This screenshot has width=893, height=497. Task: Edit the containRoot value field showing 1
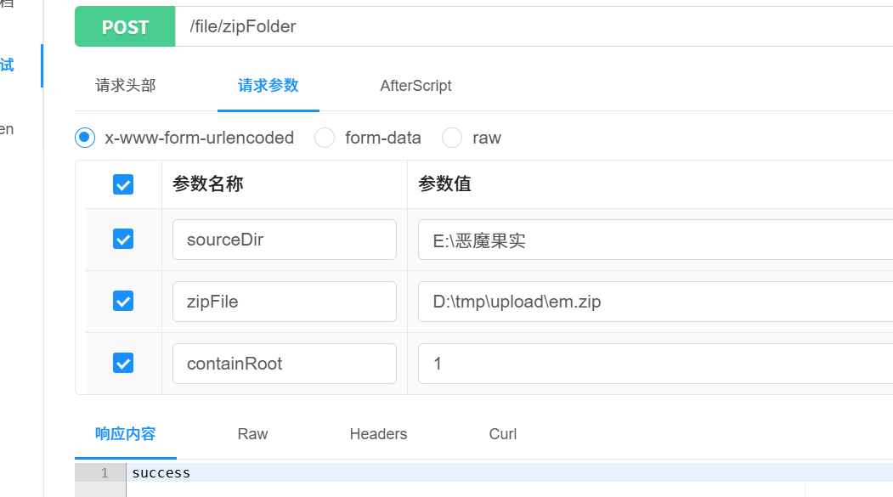pyautogui.click(x=655, y=364)
